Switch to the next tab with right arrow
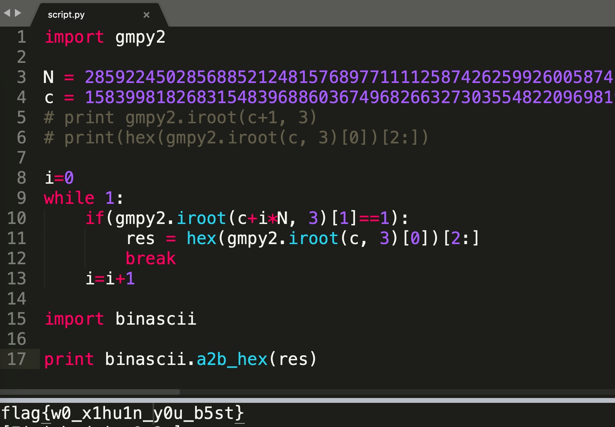 (x=18, y=13)
